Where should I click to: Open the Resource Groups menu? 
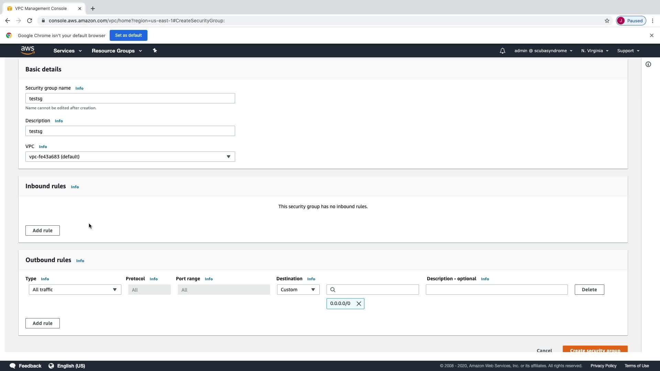117,51
